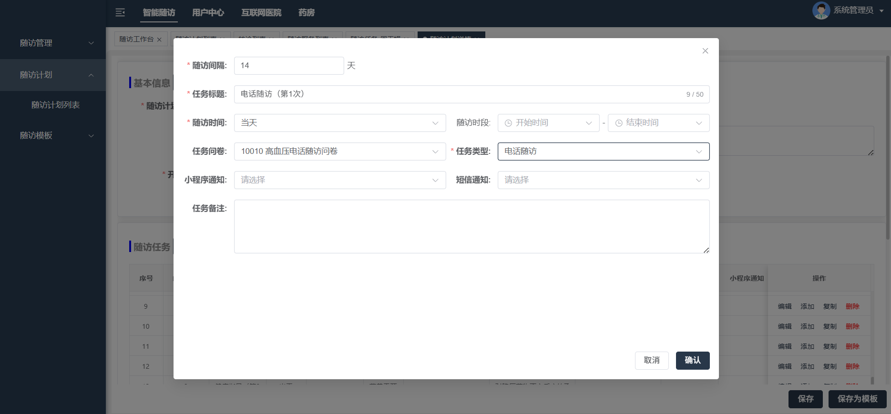Click the page vertical scrollbar

[888, 148]
